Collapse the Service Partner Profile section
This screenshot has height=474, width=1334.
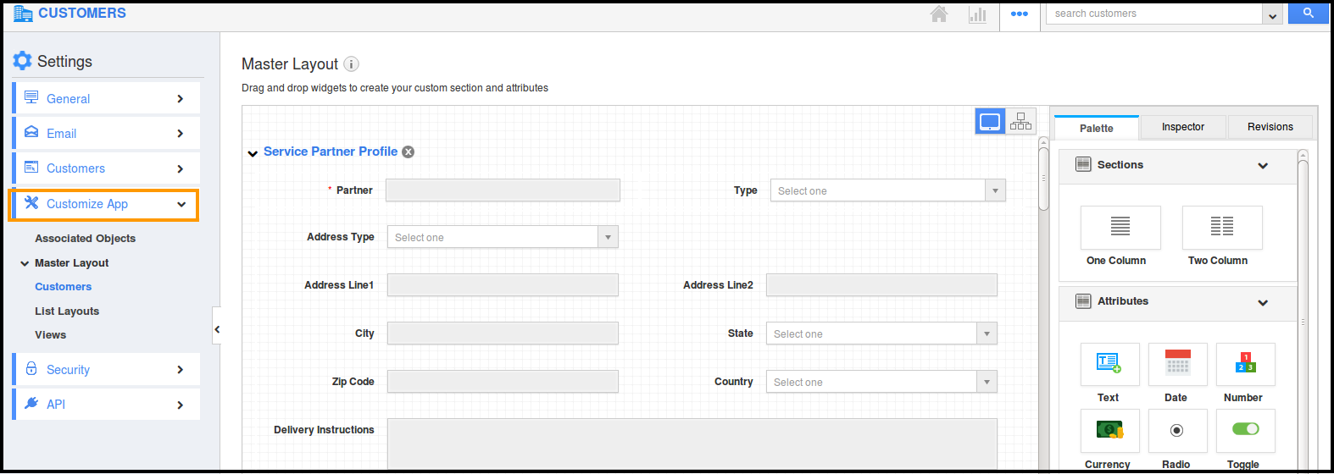(253, 153)
